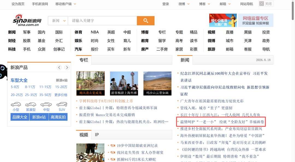Open headline 广大青年在祖国最需要的地方绽放光彩
295x162 pixels.
coord(212,101)
